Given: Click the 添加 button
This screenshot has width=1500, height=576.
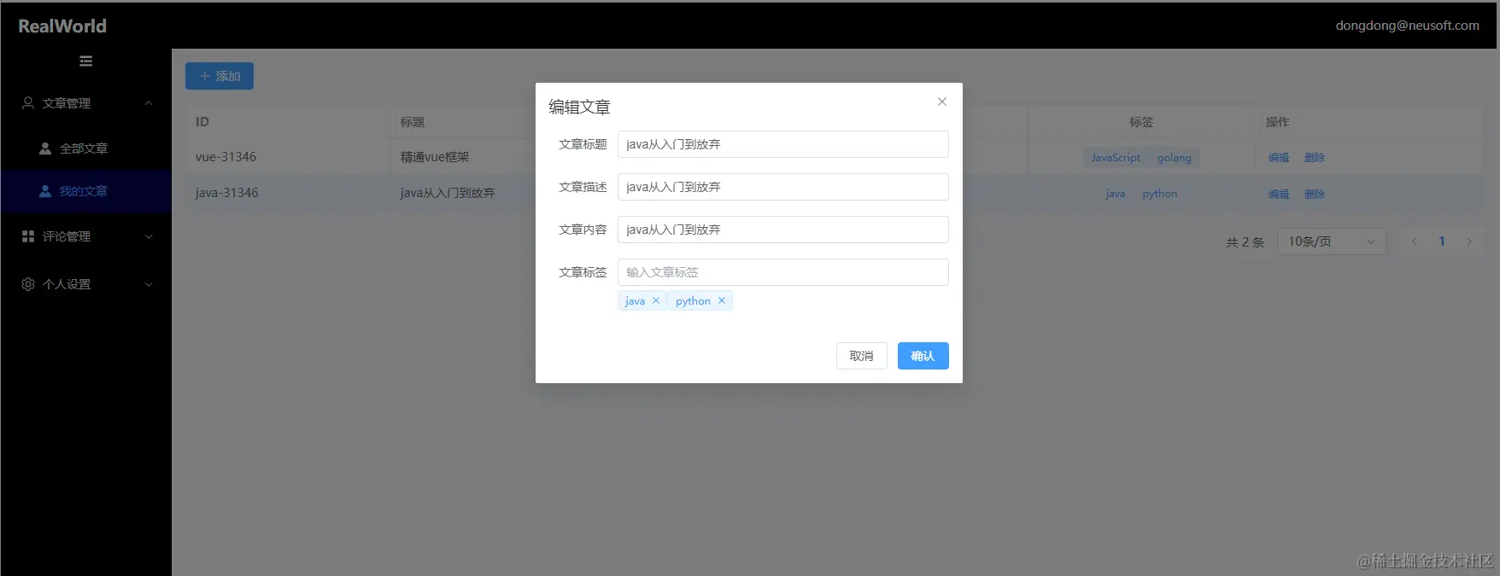Looking at the screenshot, I should 220,76.
